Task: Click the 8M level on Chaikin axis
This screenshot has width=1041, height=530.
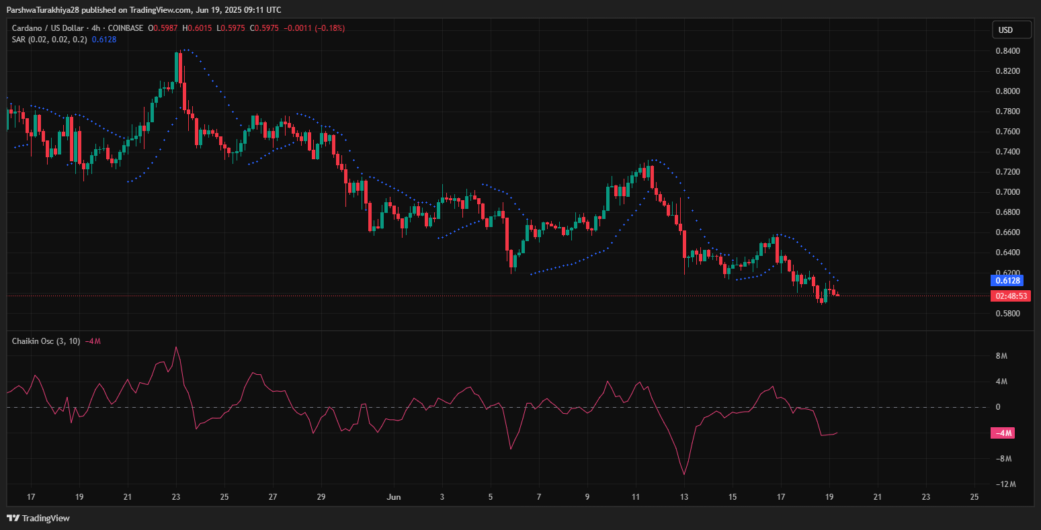Action: [1001, 356]
